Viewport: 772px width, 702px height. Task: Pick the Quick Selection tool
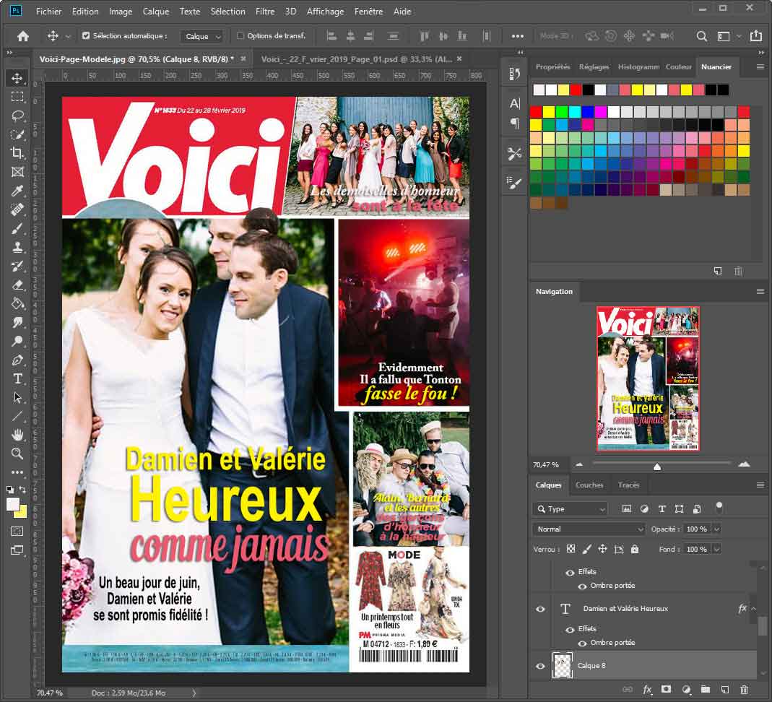(17, 134)
